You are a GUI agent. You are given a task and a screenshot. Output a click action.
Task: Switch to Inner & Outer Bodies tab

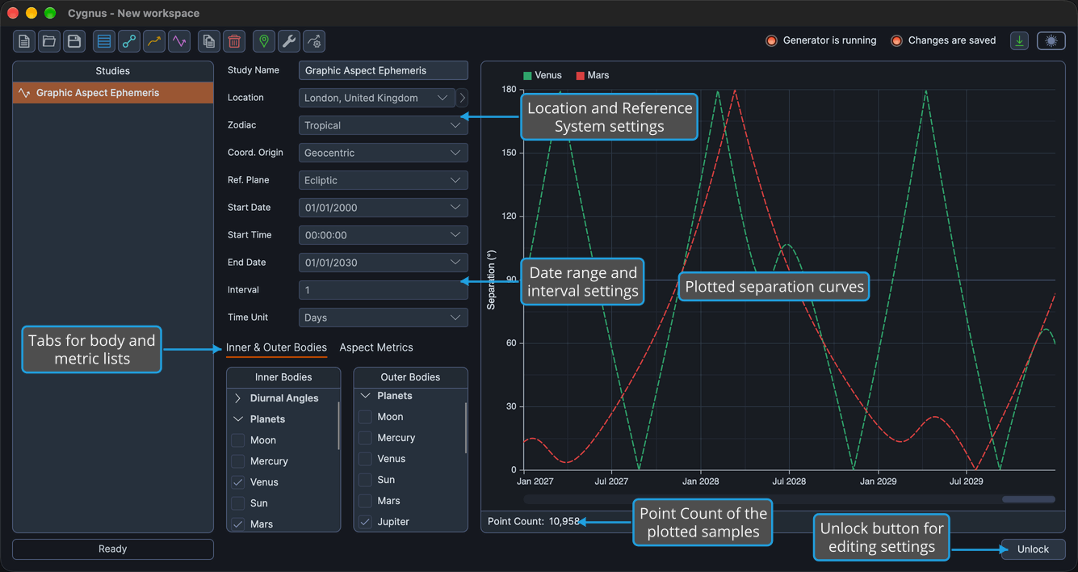tap(276, 347)
